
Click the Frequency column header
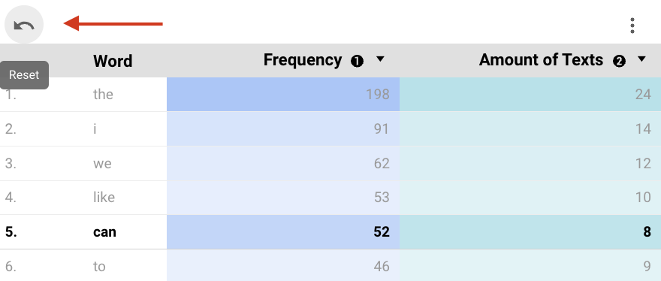click(302, 60)
